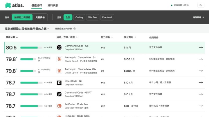The image size is (209, 117).
Task: Click the Command Code Go logo icon
Action: point(59,47)
